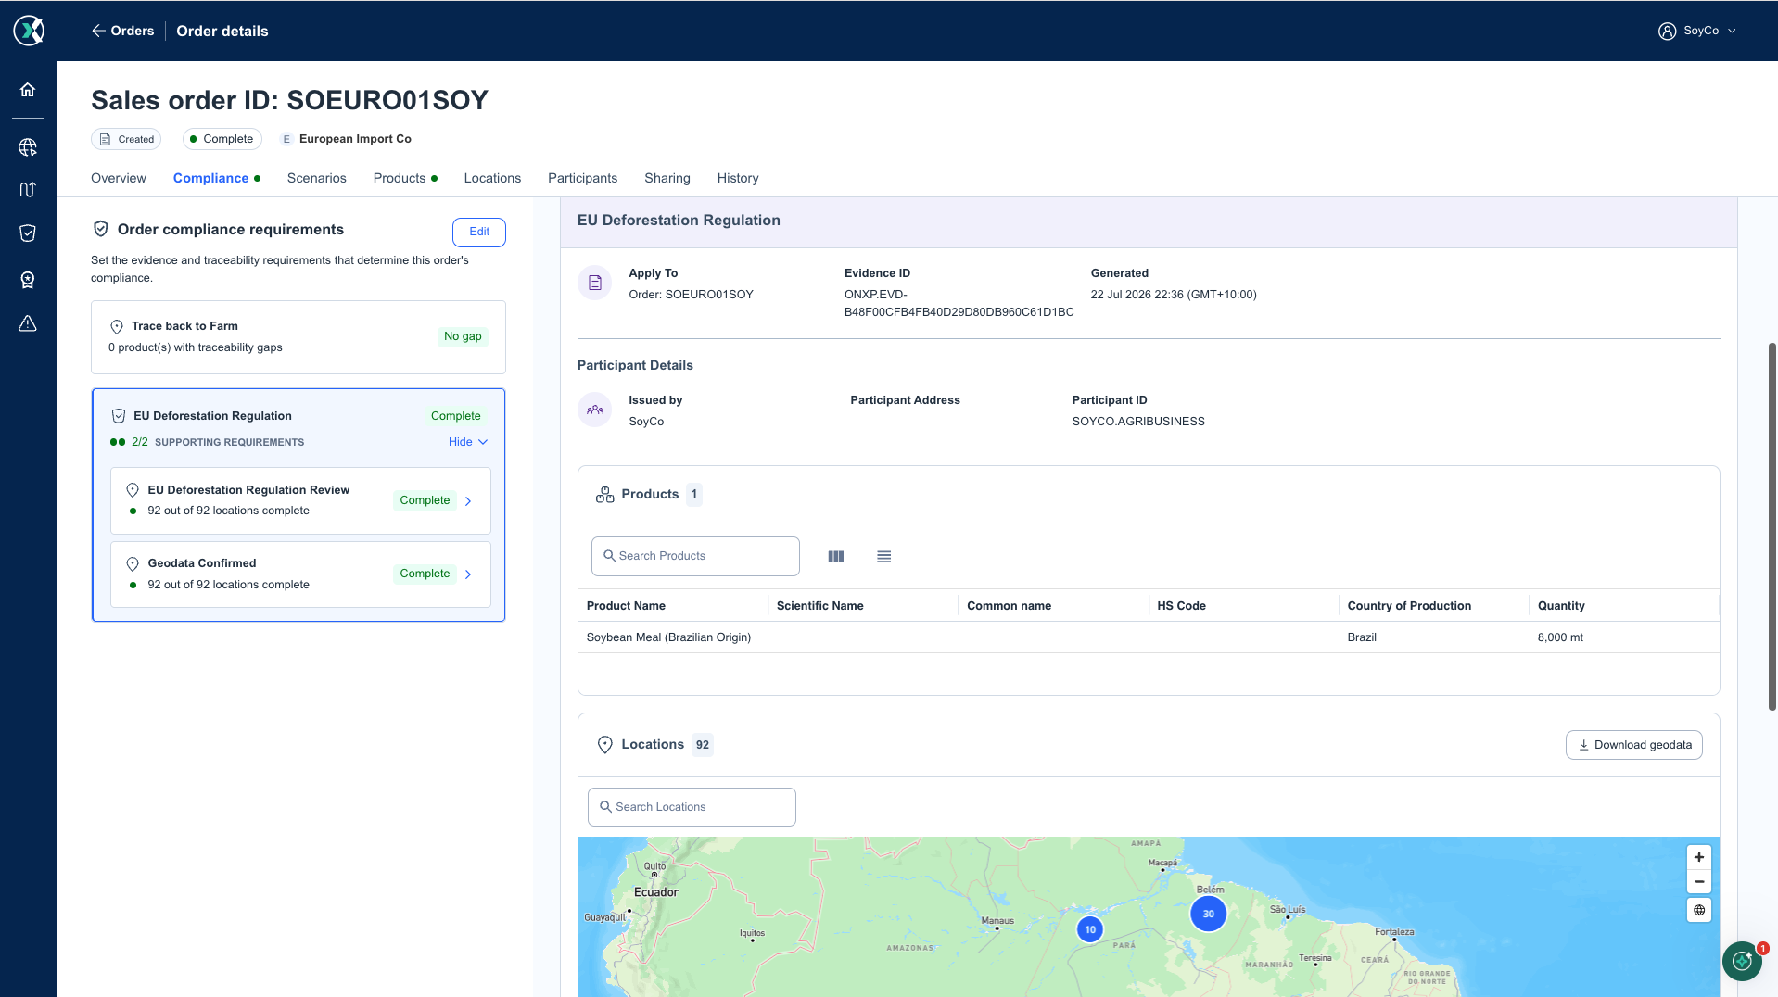Focus the Search Products field

(x=695, y=556)
